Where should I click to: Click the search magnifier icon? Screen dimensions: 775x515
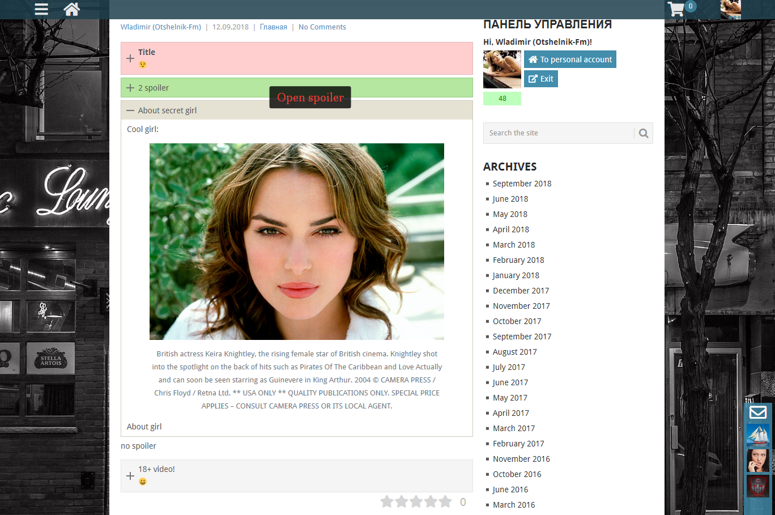point(644,133)
